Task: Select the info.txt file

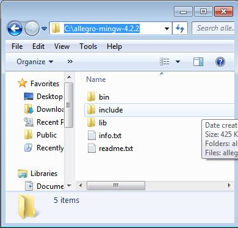Action: (x=110, y=136)
